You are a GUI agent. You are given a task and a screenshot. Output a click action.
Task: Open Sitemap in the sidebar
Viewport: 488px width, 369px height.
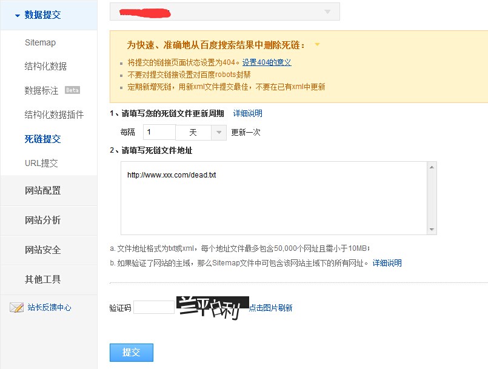coord(40,42)
